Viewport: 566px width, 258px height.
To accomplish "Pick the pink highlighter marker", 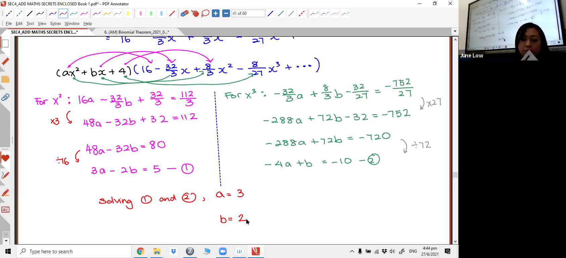I will tap(141, 14).
